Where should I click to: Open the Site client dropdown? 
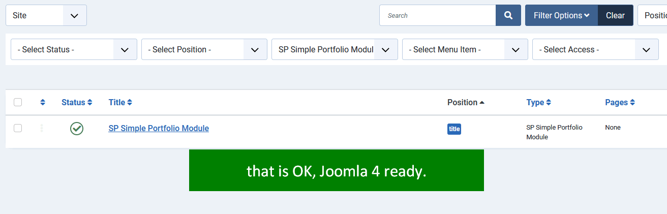point(46,15)
